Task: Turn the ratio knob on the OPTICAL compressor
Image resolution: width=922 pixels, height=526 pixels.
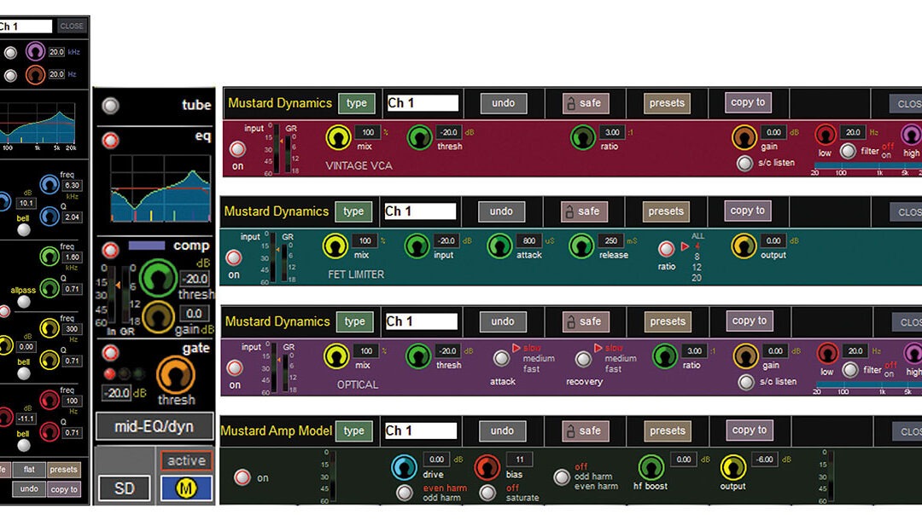Action: click(x=664, y=359)
